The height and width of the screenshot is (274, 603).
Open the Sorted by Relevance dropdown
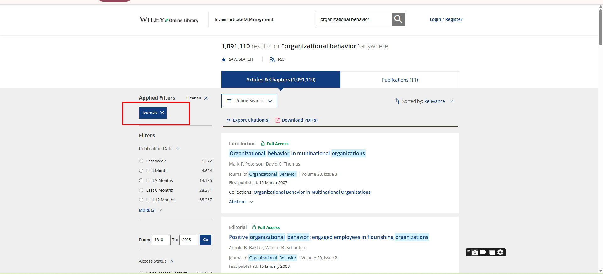(424, 101)
